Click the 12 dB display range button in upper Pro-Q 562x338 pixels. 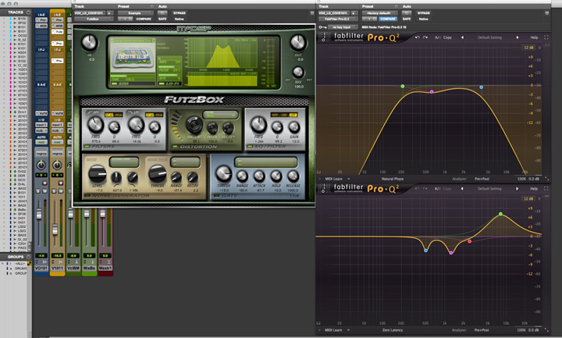pos(528,48)
